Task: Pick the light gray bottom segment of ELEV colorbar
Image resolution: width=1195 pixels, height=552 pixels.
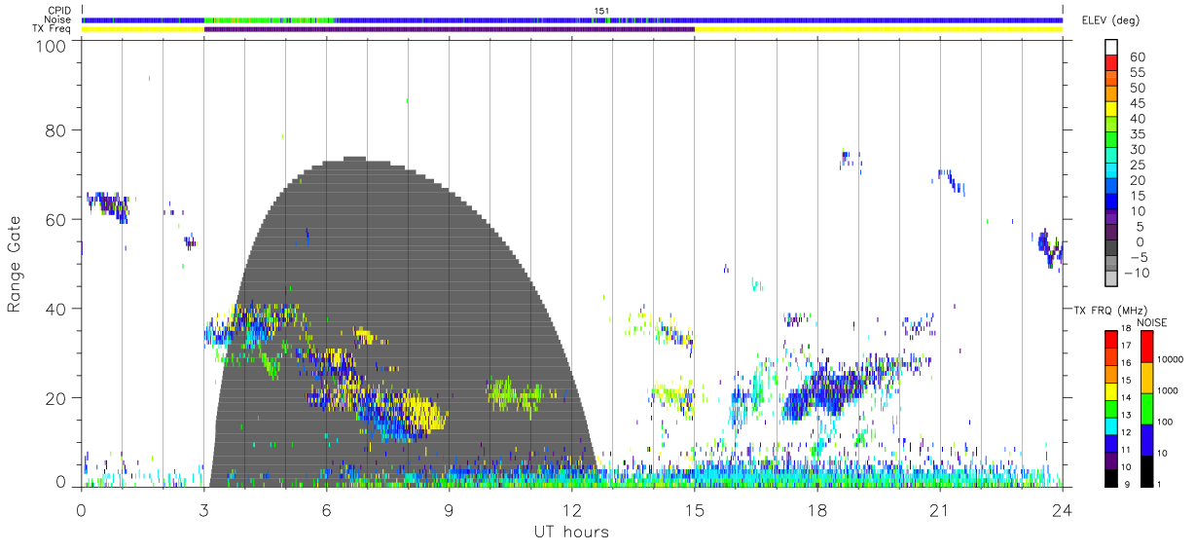Action: [x=1111, y=278]
